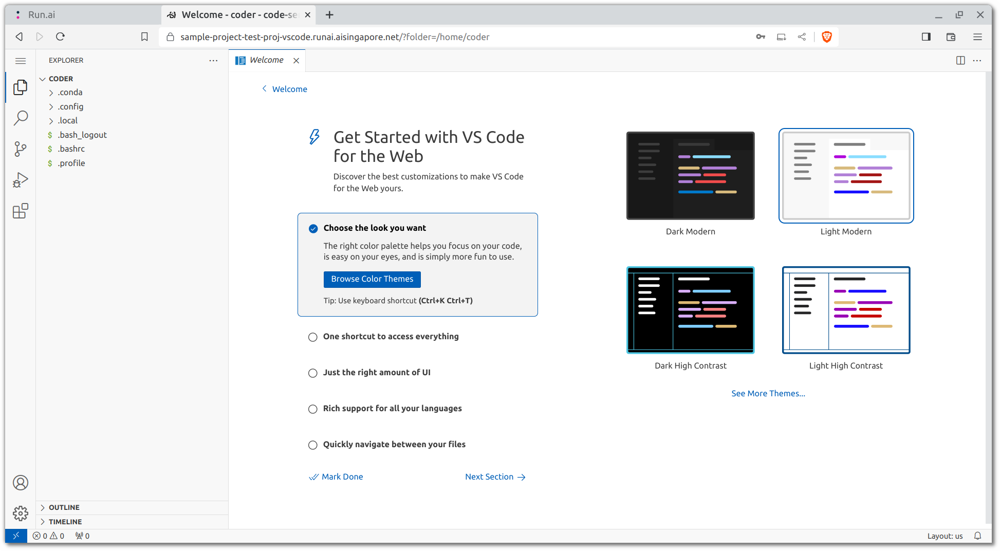Expand the OUTLINE section
1000x551 pixels.
[x=132, y=507]
